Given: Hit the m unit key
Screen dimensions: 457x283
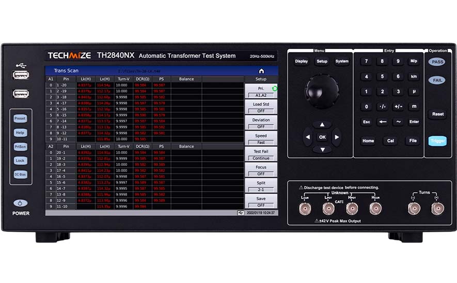Looking at the screenshot, I should click(x=414, y=107).
